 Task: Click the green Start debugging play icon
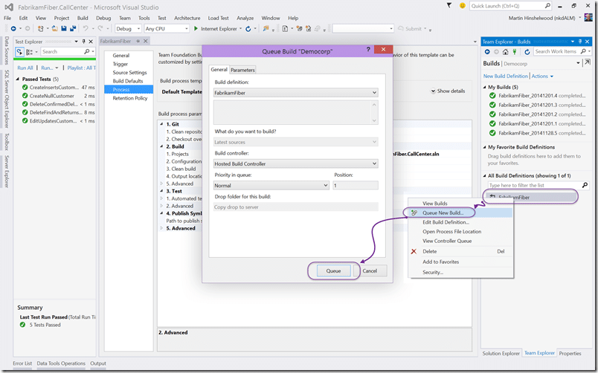coord(196,28)
